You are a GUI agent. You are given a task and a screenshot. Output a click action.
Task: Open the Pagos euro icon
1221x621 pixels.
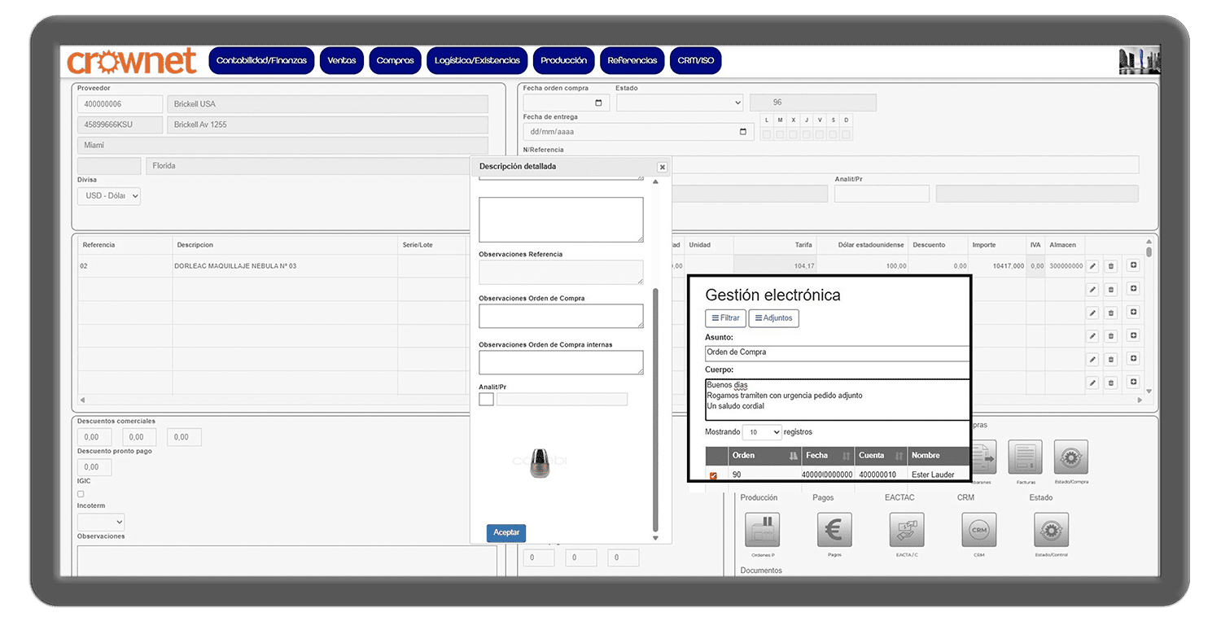[x=834, y=530]
